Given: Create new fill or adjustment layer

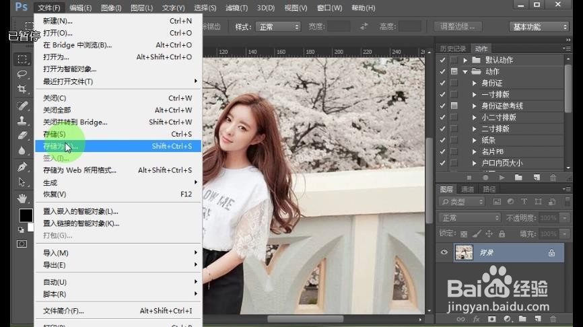Looking at the screenshot, I should tap(508, 319).
